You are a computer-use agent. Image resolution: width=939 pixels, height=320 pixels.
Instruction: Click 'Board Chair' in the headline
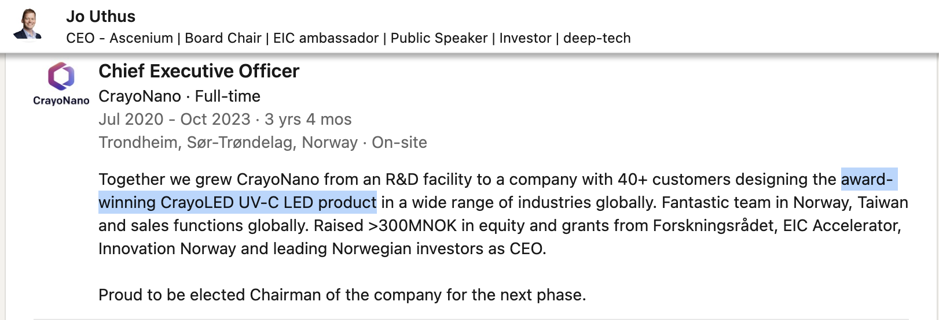point(223,38)
